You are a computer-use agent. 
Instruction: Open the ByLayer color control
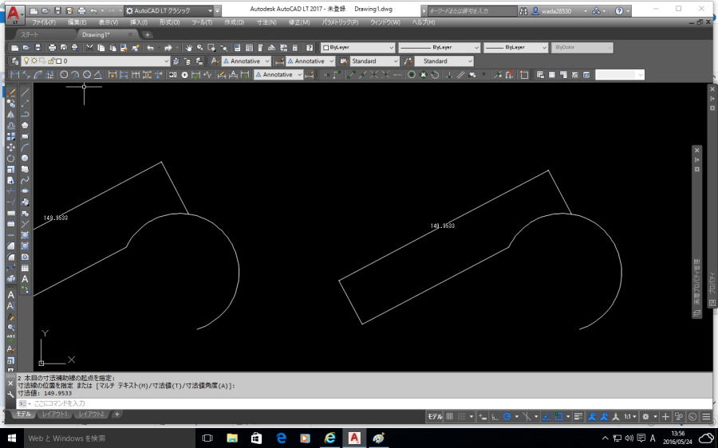(357, 48)
